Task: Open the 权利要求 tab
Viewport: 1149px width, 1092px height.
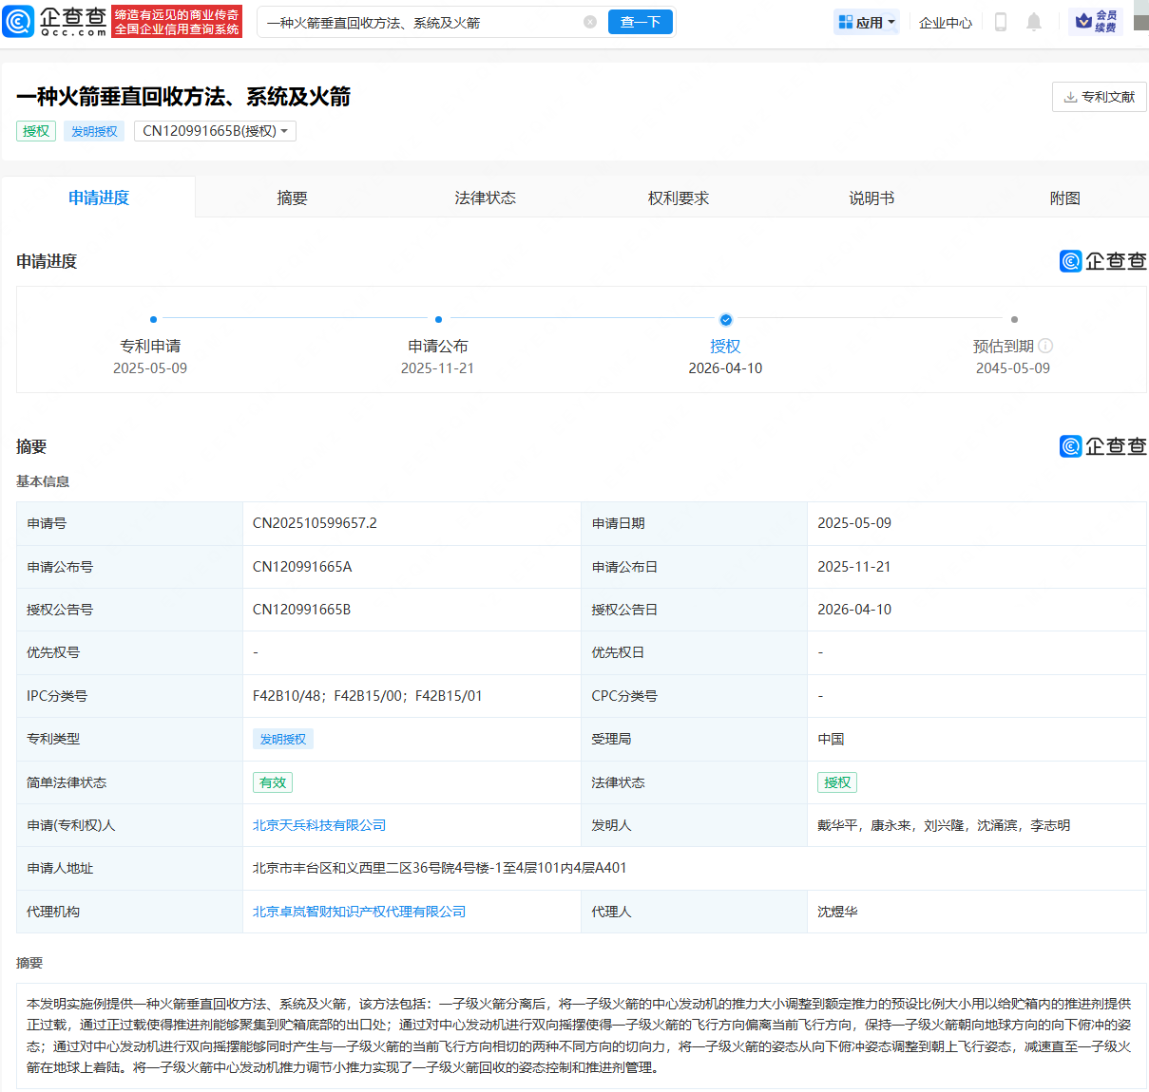Action: pyautogui.click(x=679, y=198)
